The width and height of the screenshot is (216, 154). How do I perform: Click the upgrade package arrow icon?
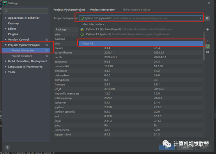coord(207,41)
